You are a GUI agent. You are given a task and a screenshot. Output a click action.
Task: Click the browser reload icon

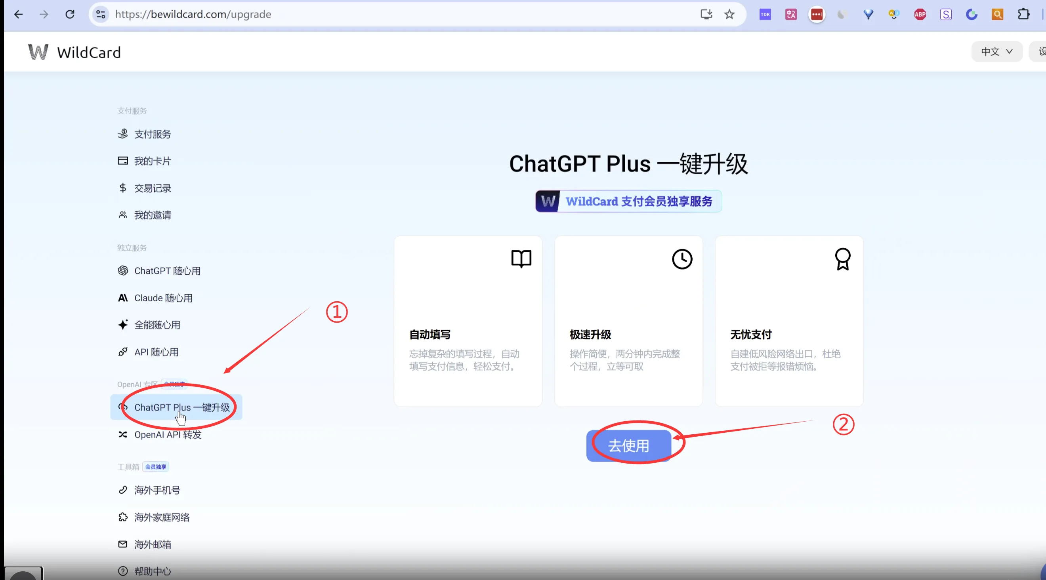(x=70, y=15)
